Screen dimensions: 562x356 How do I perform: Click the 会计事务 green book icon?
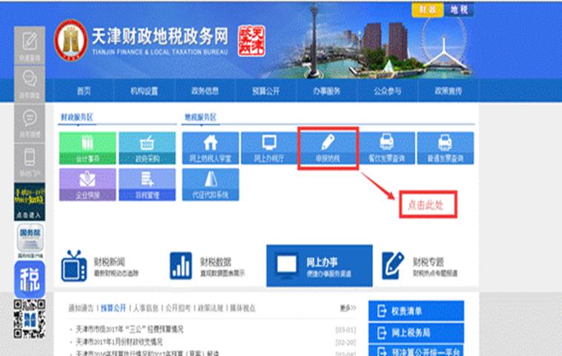coord(87,148)
